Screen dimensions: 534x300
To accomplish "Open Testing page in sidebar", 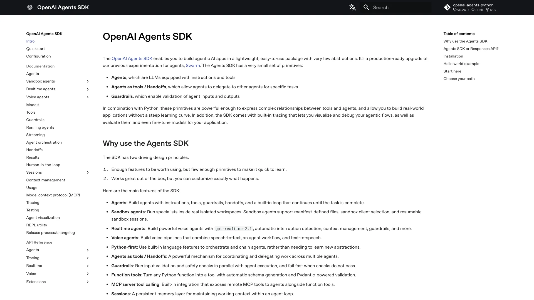I will coord(33,210).
